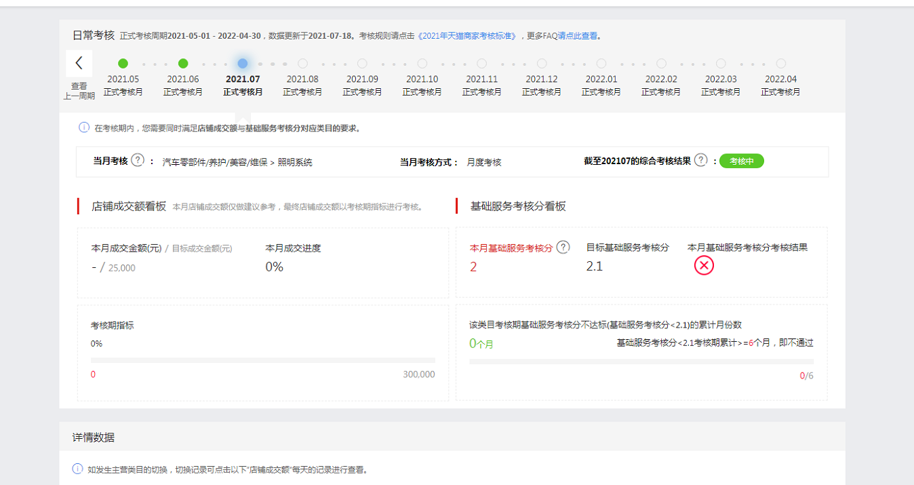Click the 300,000 assessment target value
Viewport: 914px width, 485px height.
419,374
